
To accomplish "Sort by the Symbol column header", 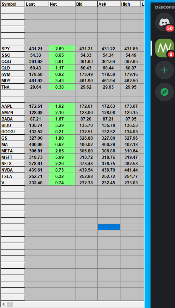I will pos(13,4).
